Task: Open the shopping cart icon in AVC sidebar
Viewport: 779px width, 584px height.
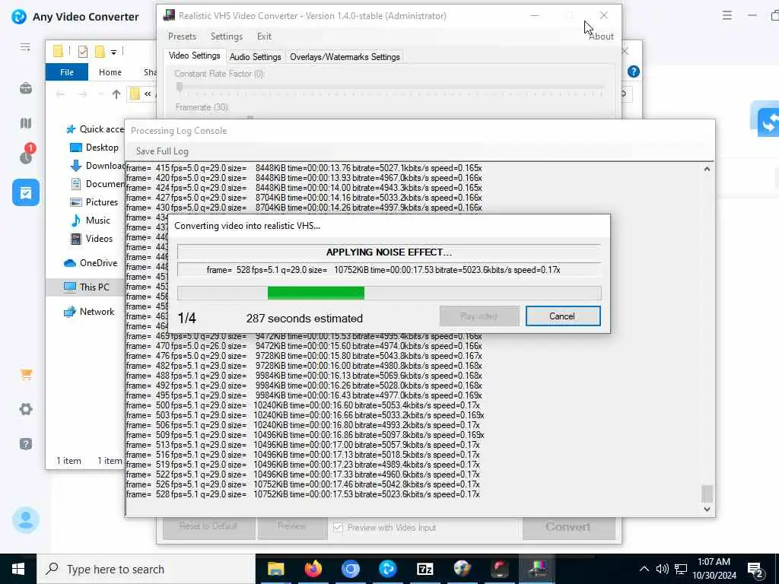Action: click(x=27, y=374)
